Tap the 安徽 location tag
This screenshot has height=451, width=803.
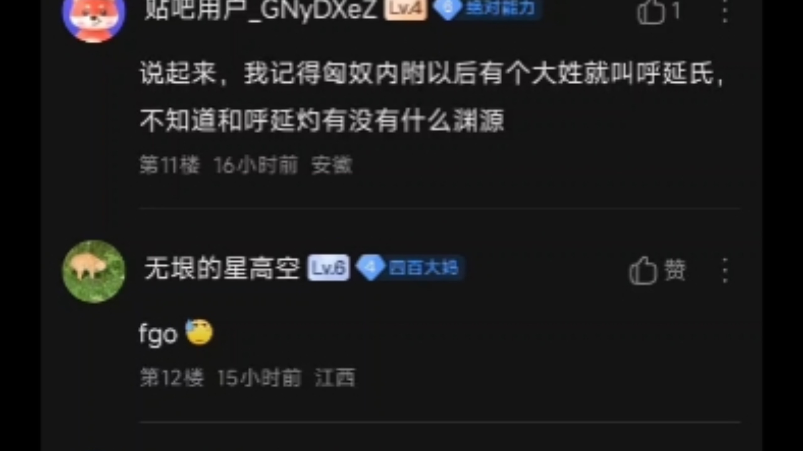point(332,165)
